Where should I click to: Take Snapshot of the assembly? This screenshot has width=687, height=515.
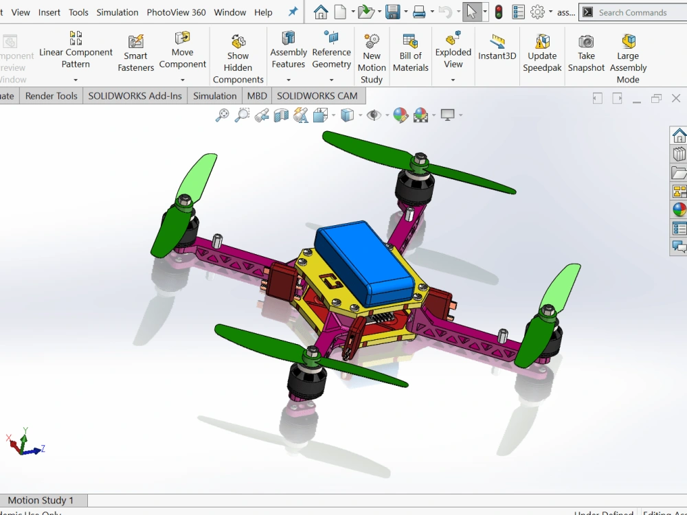click(x=586, y=54)
